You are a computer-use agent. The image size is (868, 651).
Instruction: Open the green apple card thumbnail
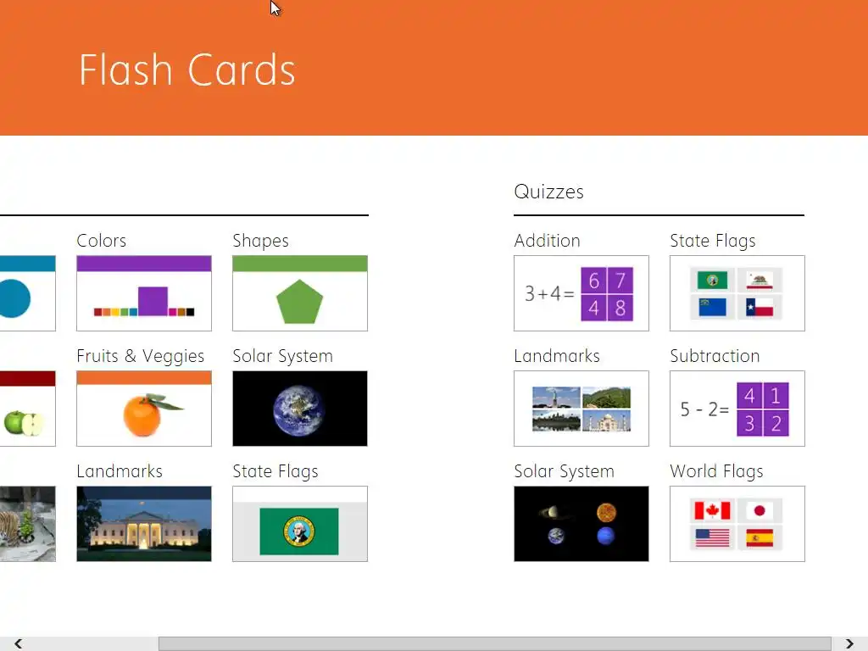click(x=28, y=408)
